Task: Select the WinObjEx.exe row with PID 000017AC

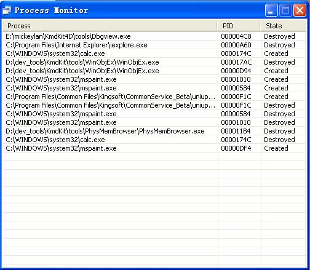Action: (154, 62)
